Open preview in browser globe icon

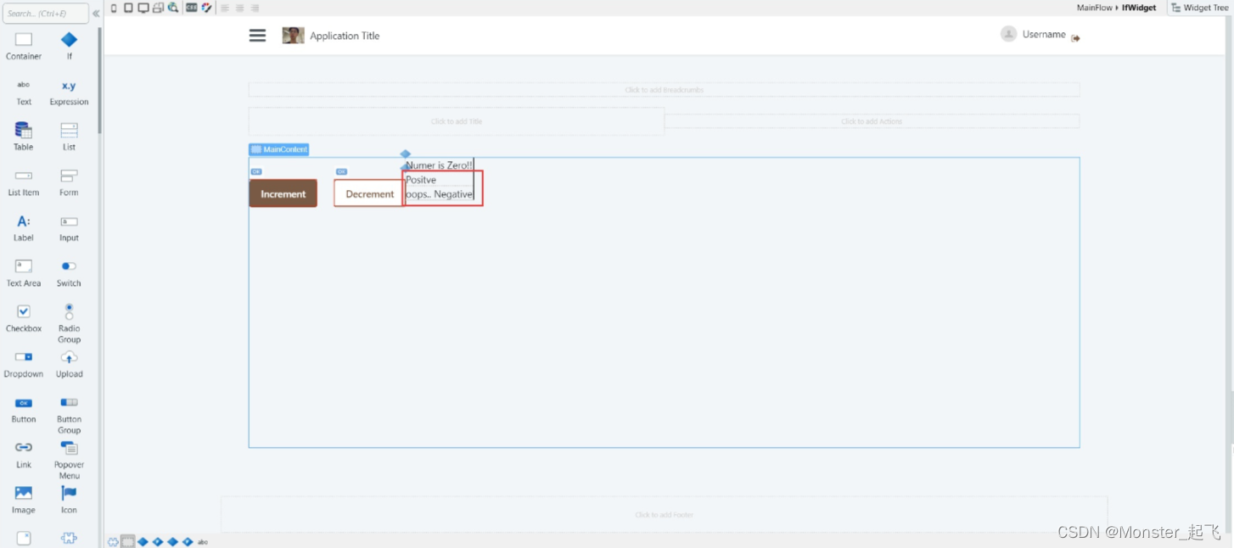(x=173, y=8)
